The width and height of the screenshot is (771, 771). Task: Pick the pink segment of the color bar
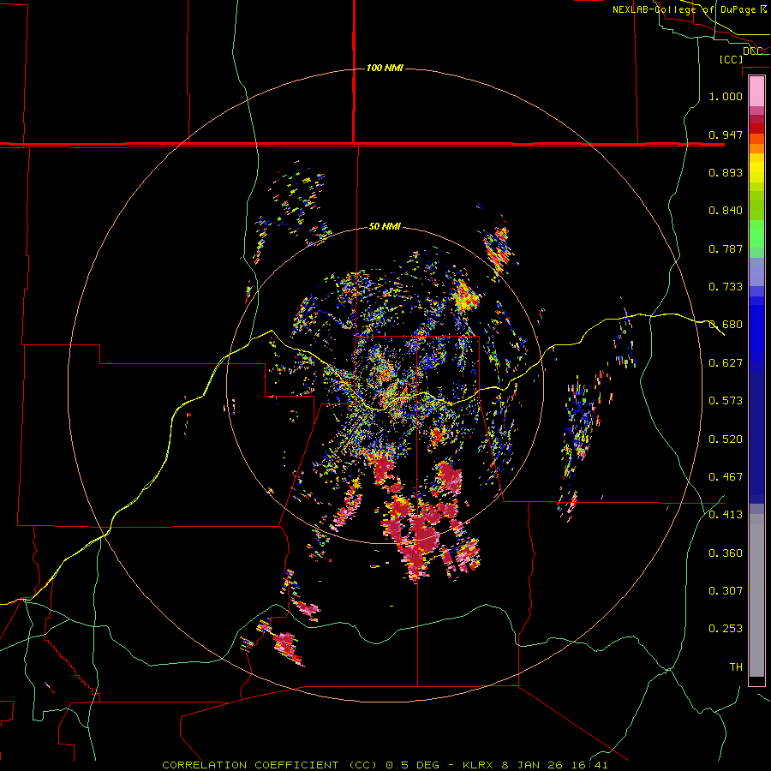(x=756, y=91)
